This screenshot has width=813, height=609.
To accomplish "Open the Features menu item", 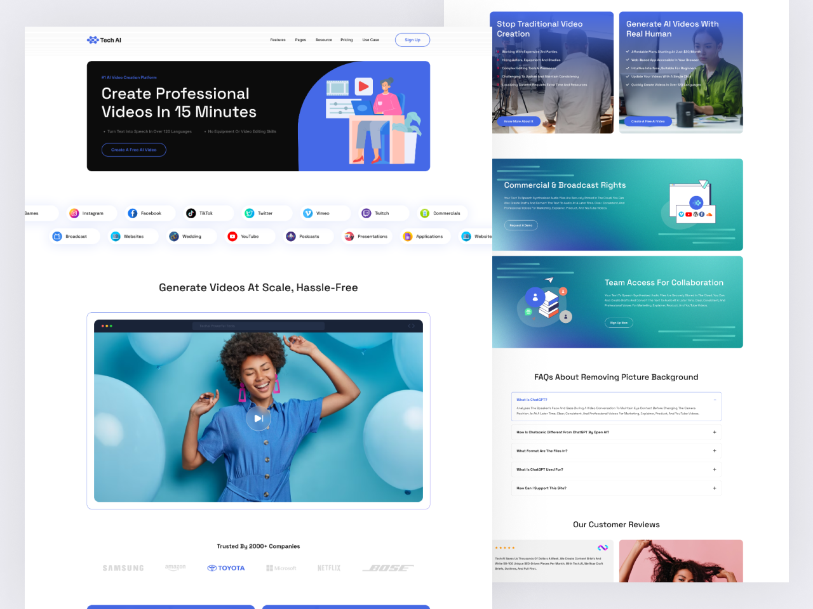I will coord(278,40).
